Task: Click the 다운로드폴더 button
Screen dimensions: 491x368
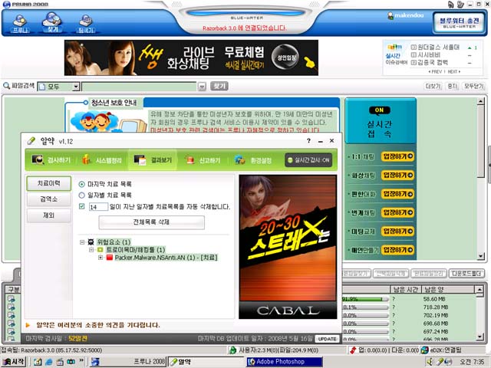Action: [466, 274]
